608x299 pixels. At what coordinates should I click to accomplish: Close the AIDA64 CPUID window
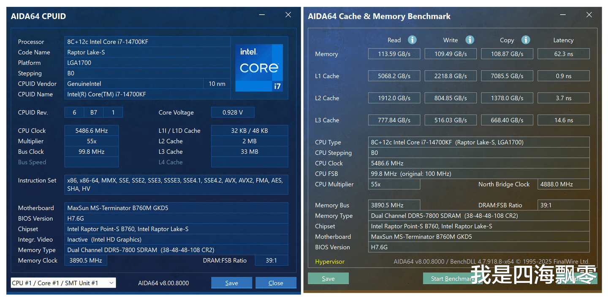coord(288,15)
